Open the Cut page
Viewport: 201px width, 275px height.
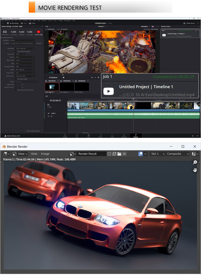tap(77, 136)
